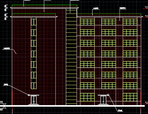Select the top-floor left window of right wing
This screenshot has height=114, width=148.
click(87, 22)
